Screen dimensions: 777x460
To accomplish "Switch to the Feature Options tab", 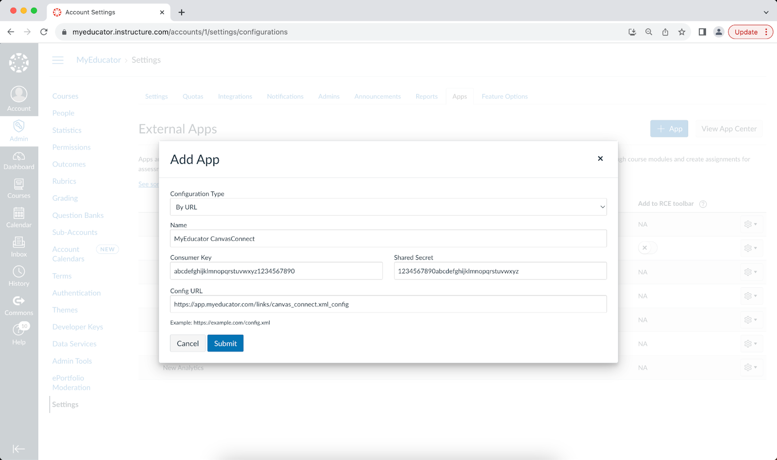I will 505,97.
